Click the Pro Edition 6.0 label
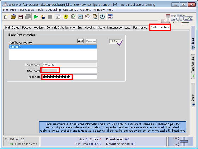The width and height of the screenshot is (198, 149). [x=14, y=139]
